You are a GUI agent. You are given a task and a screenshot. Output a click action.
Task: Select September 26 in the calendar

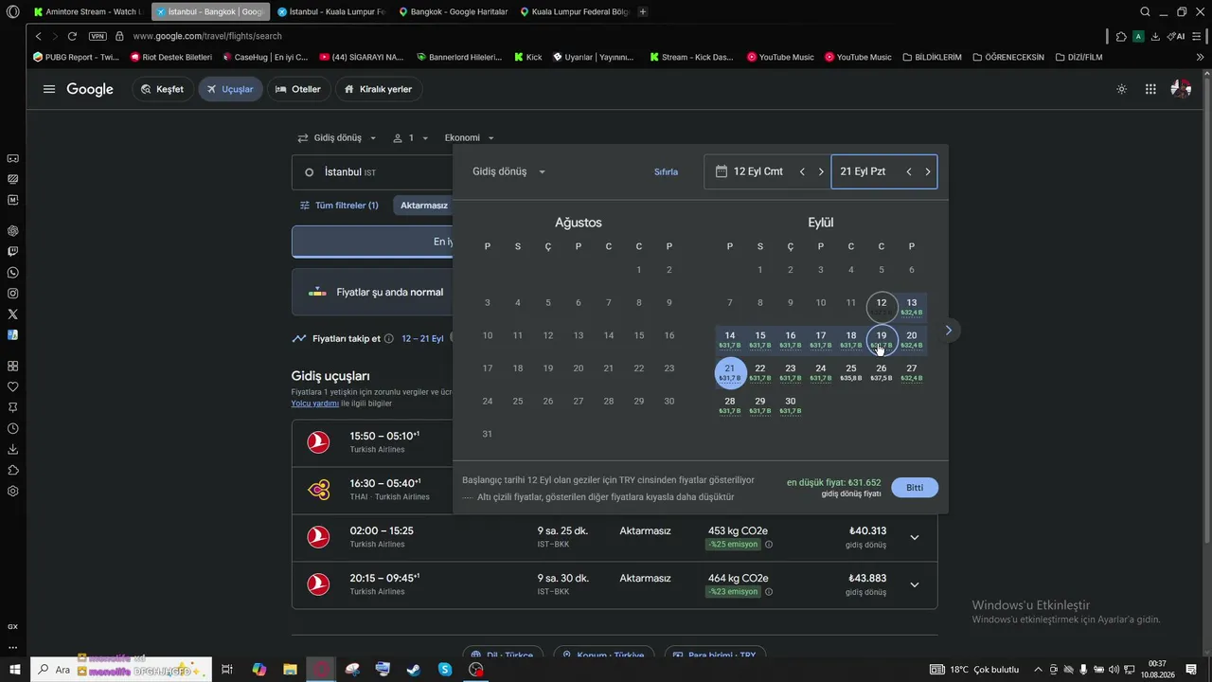point(882,372)
